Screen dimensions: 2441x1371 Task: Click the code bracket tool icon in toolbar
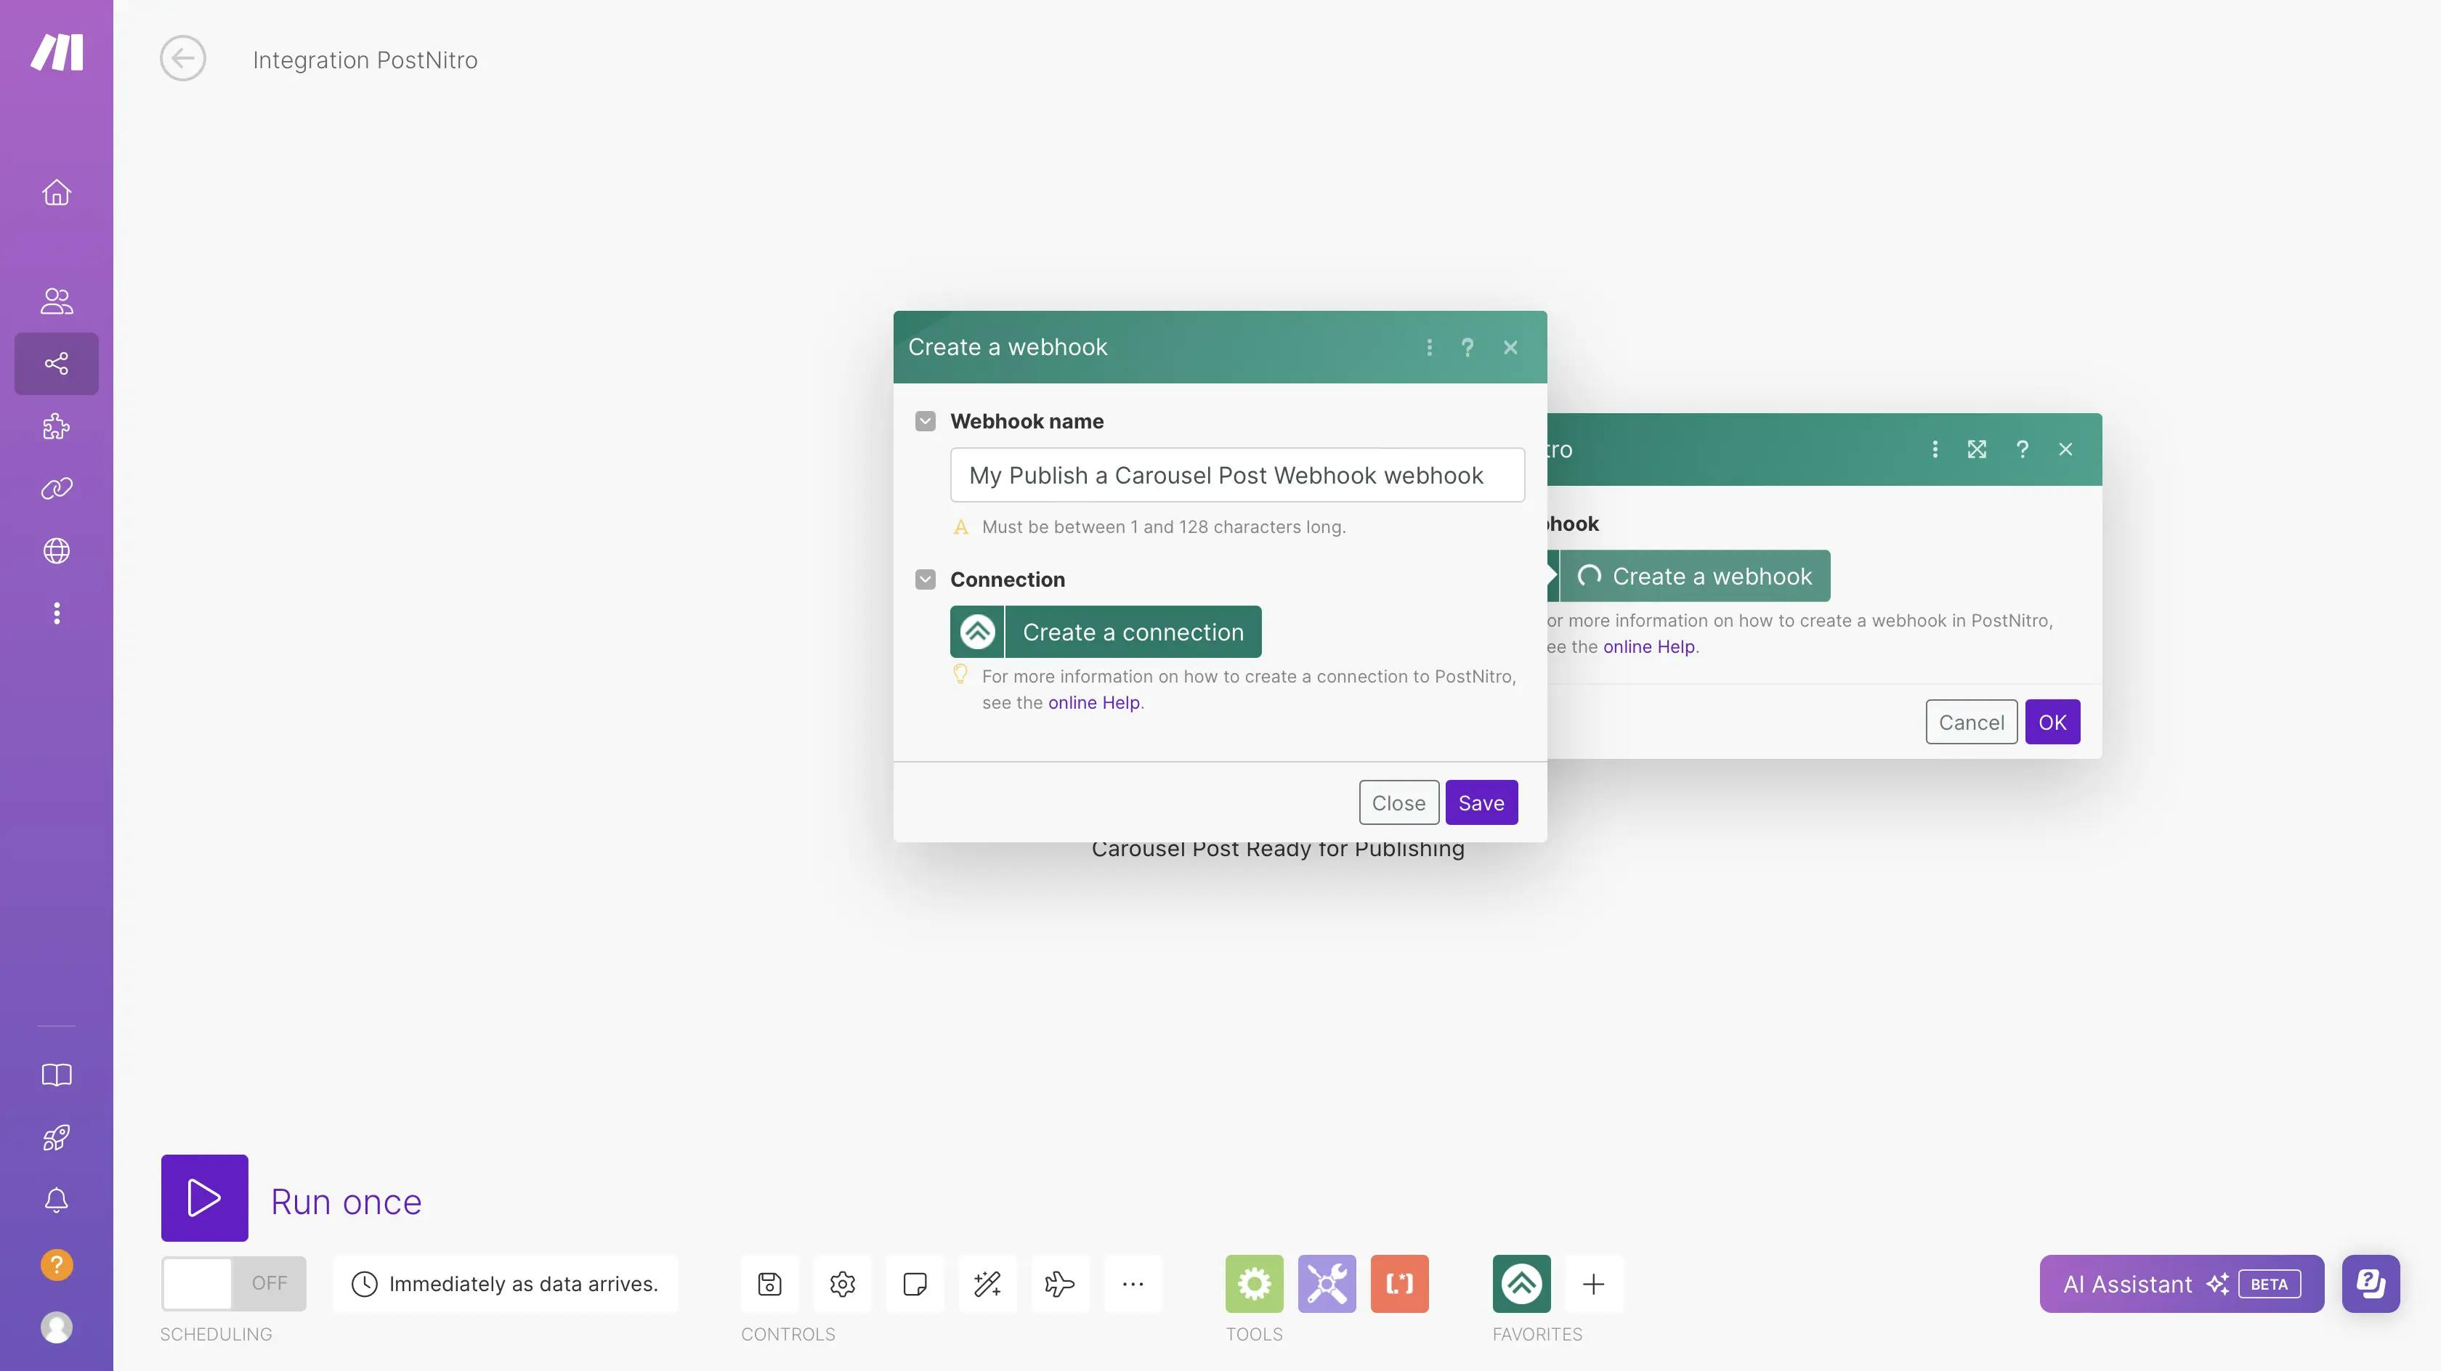coord(1398,1282)
